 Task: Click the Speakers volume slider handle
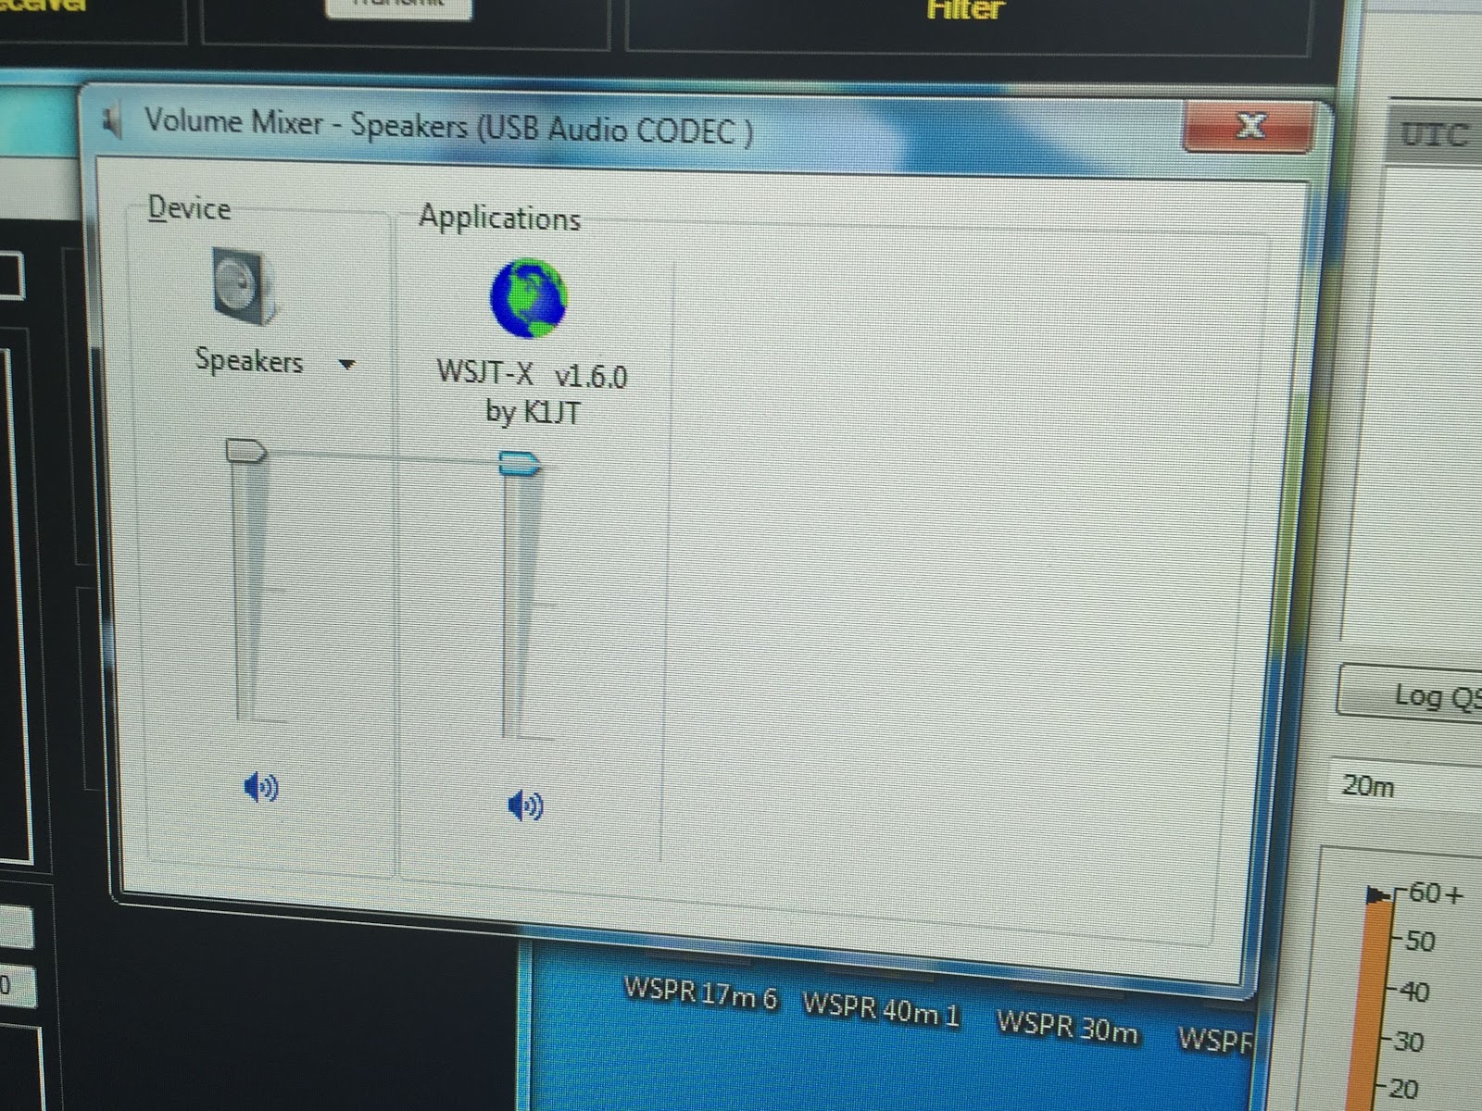246,452
